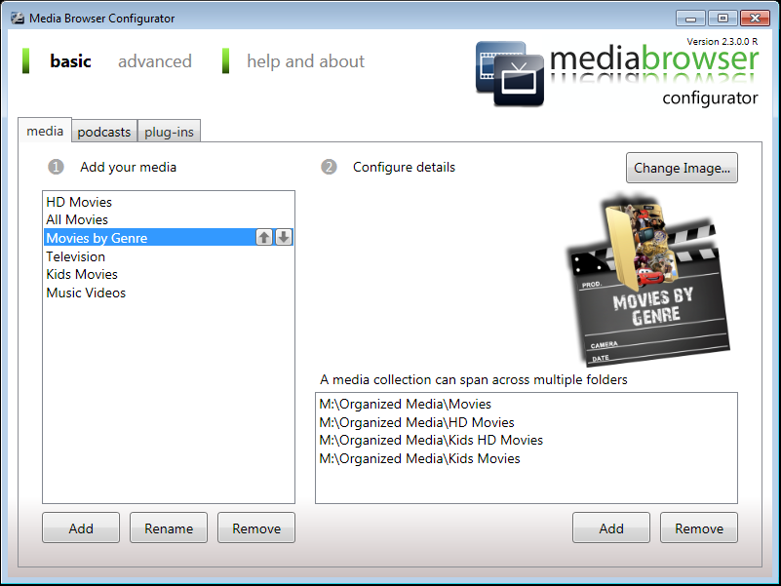Select the media tab
This screenshot has width=781, height=586.
pyautogui.click(x=45, y=131)
